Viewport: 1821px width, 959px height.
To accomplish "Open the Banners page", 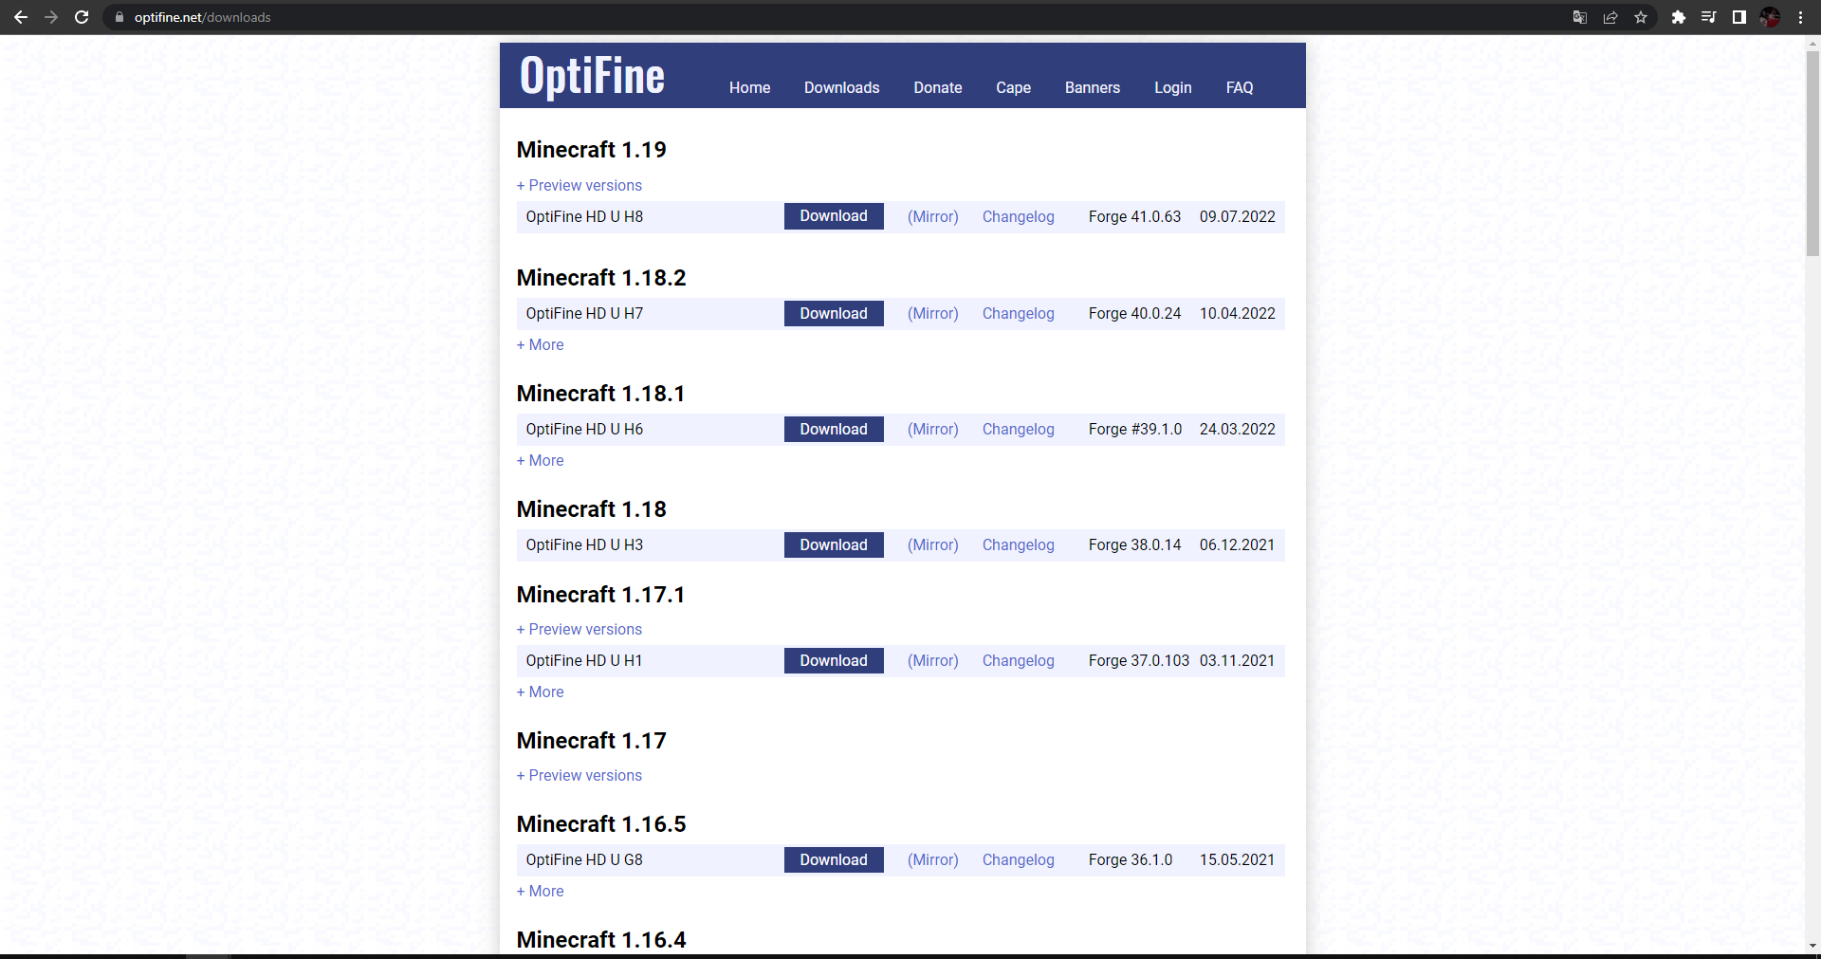I will click(1093, 87).
